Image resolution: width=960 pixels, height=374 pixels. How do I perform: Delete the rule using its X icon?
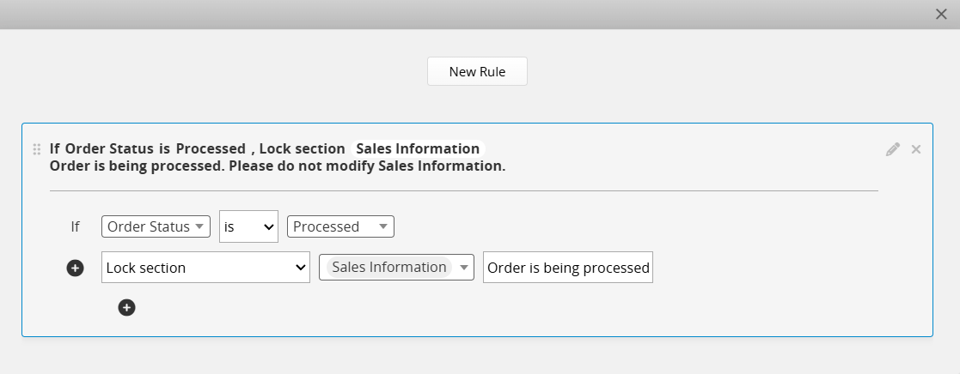pos(916,149)
